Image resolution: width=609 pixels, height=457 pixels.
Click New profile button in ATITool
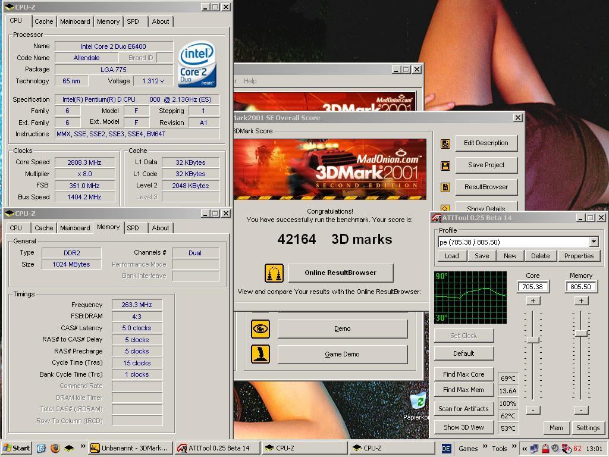510,256
